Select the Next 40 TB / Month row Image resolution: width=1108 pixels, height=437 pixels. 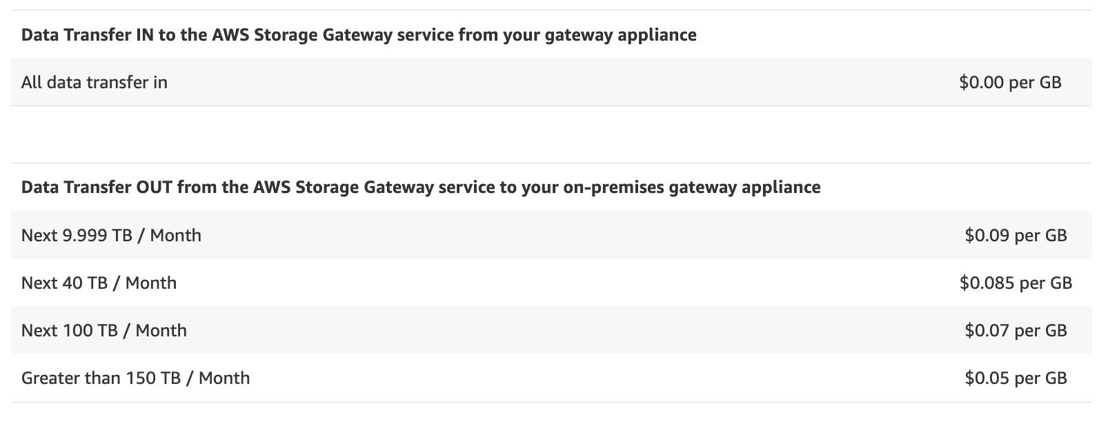551,283
